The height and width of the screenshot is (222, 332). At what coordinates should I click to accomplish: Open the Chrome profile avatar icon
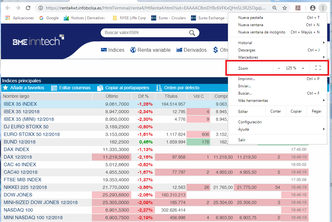pyautogui.click(x=312, y=8)
